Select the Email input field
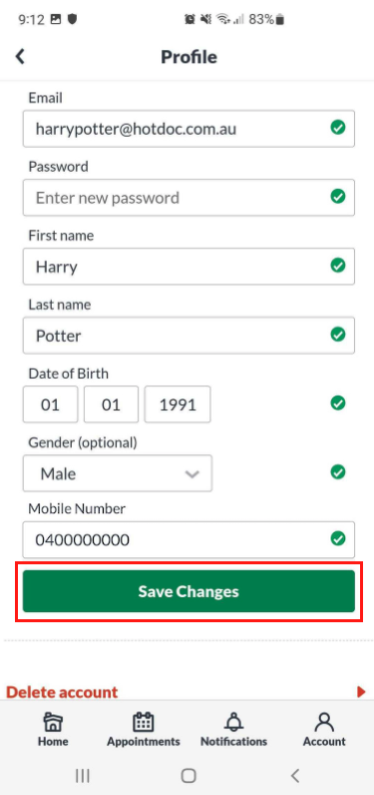This screenshot has height=795, width=374. click(x=188, y=129)
